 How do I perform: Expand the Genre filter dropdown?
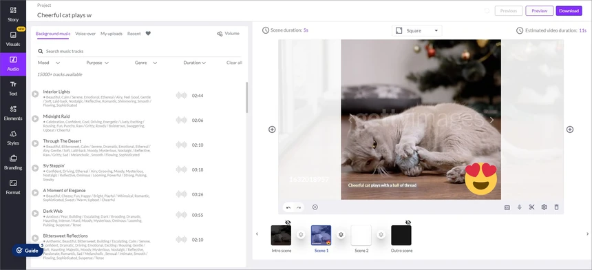point(146,63)
